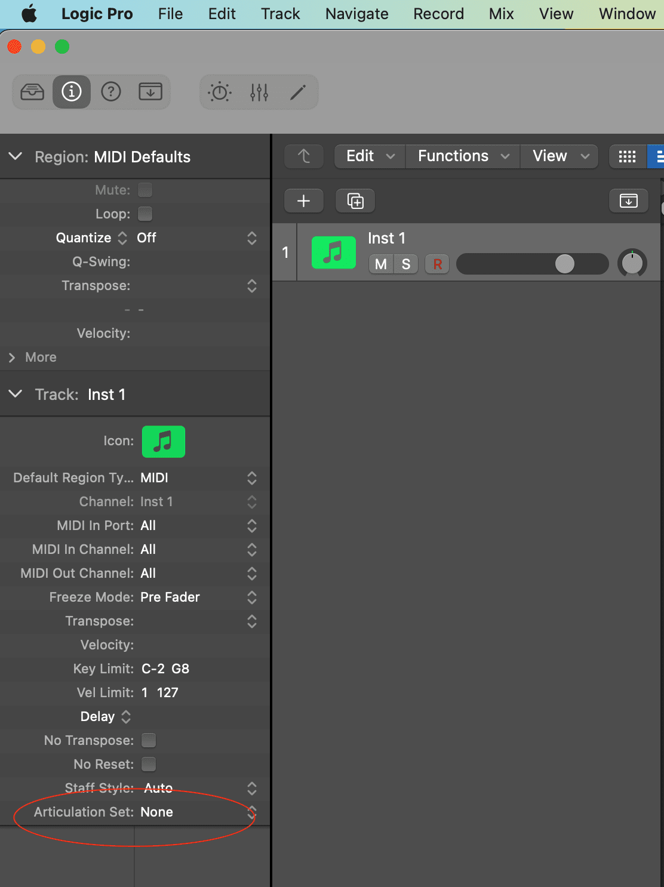
Task: Click the Track name field Inst 1 in inspector
Action: coord(107,395)
